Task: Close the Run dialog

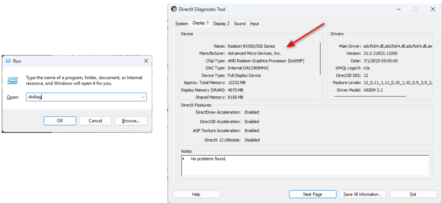Action: pyautogui.click(x=146, y=61)
